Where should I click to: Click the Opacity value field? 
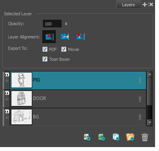coord(52,24)
